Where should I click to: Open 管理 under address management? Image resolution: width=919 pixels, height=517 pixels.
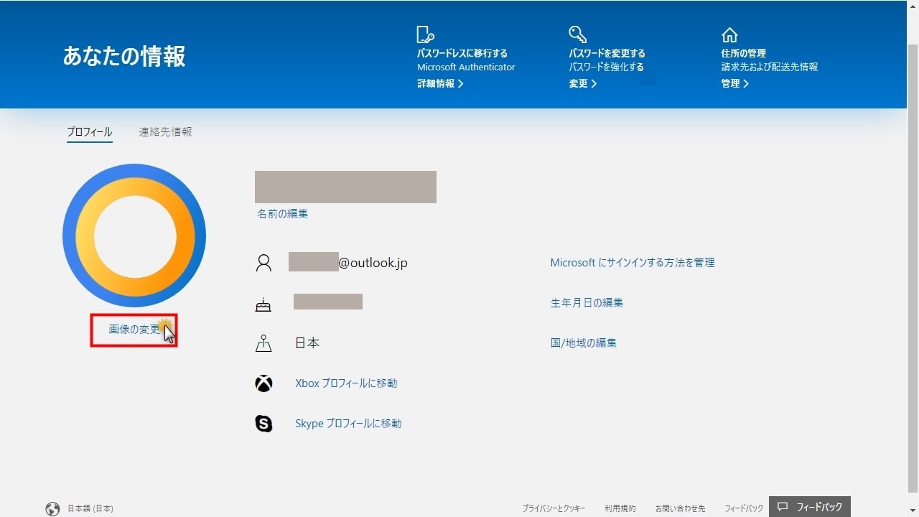pyautogui.click(x=735, y=83)
